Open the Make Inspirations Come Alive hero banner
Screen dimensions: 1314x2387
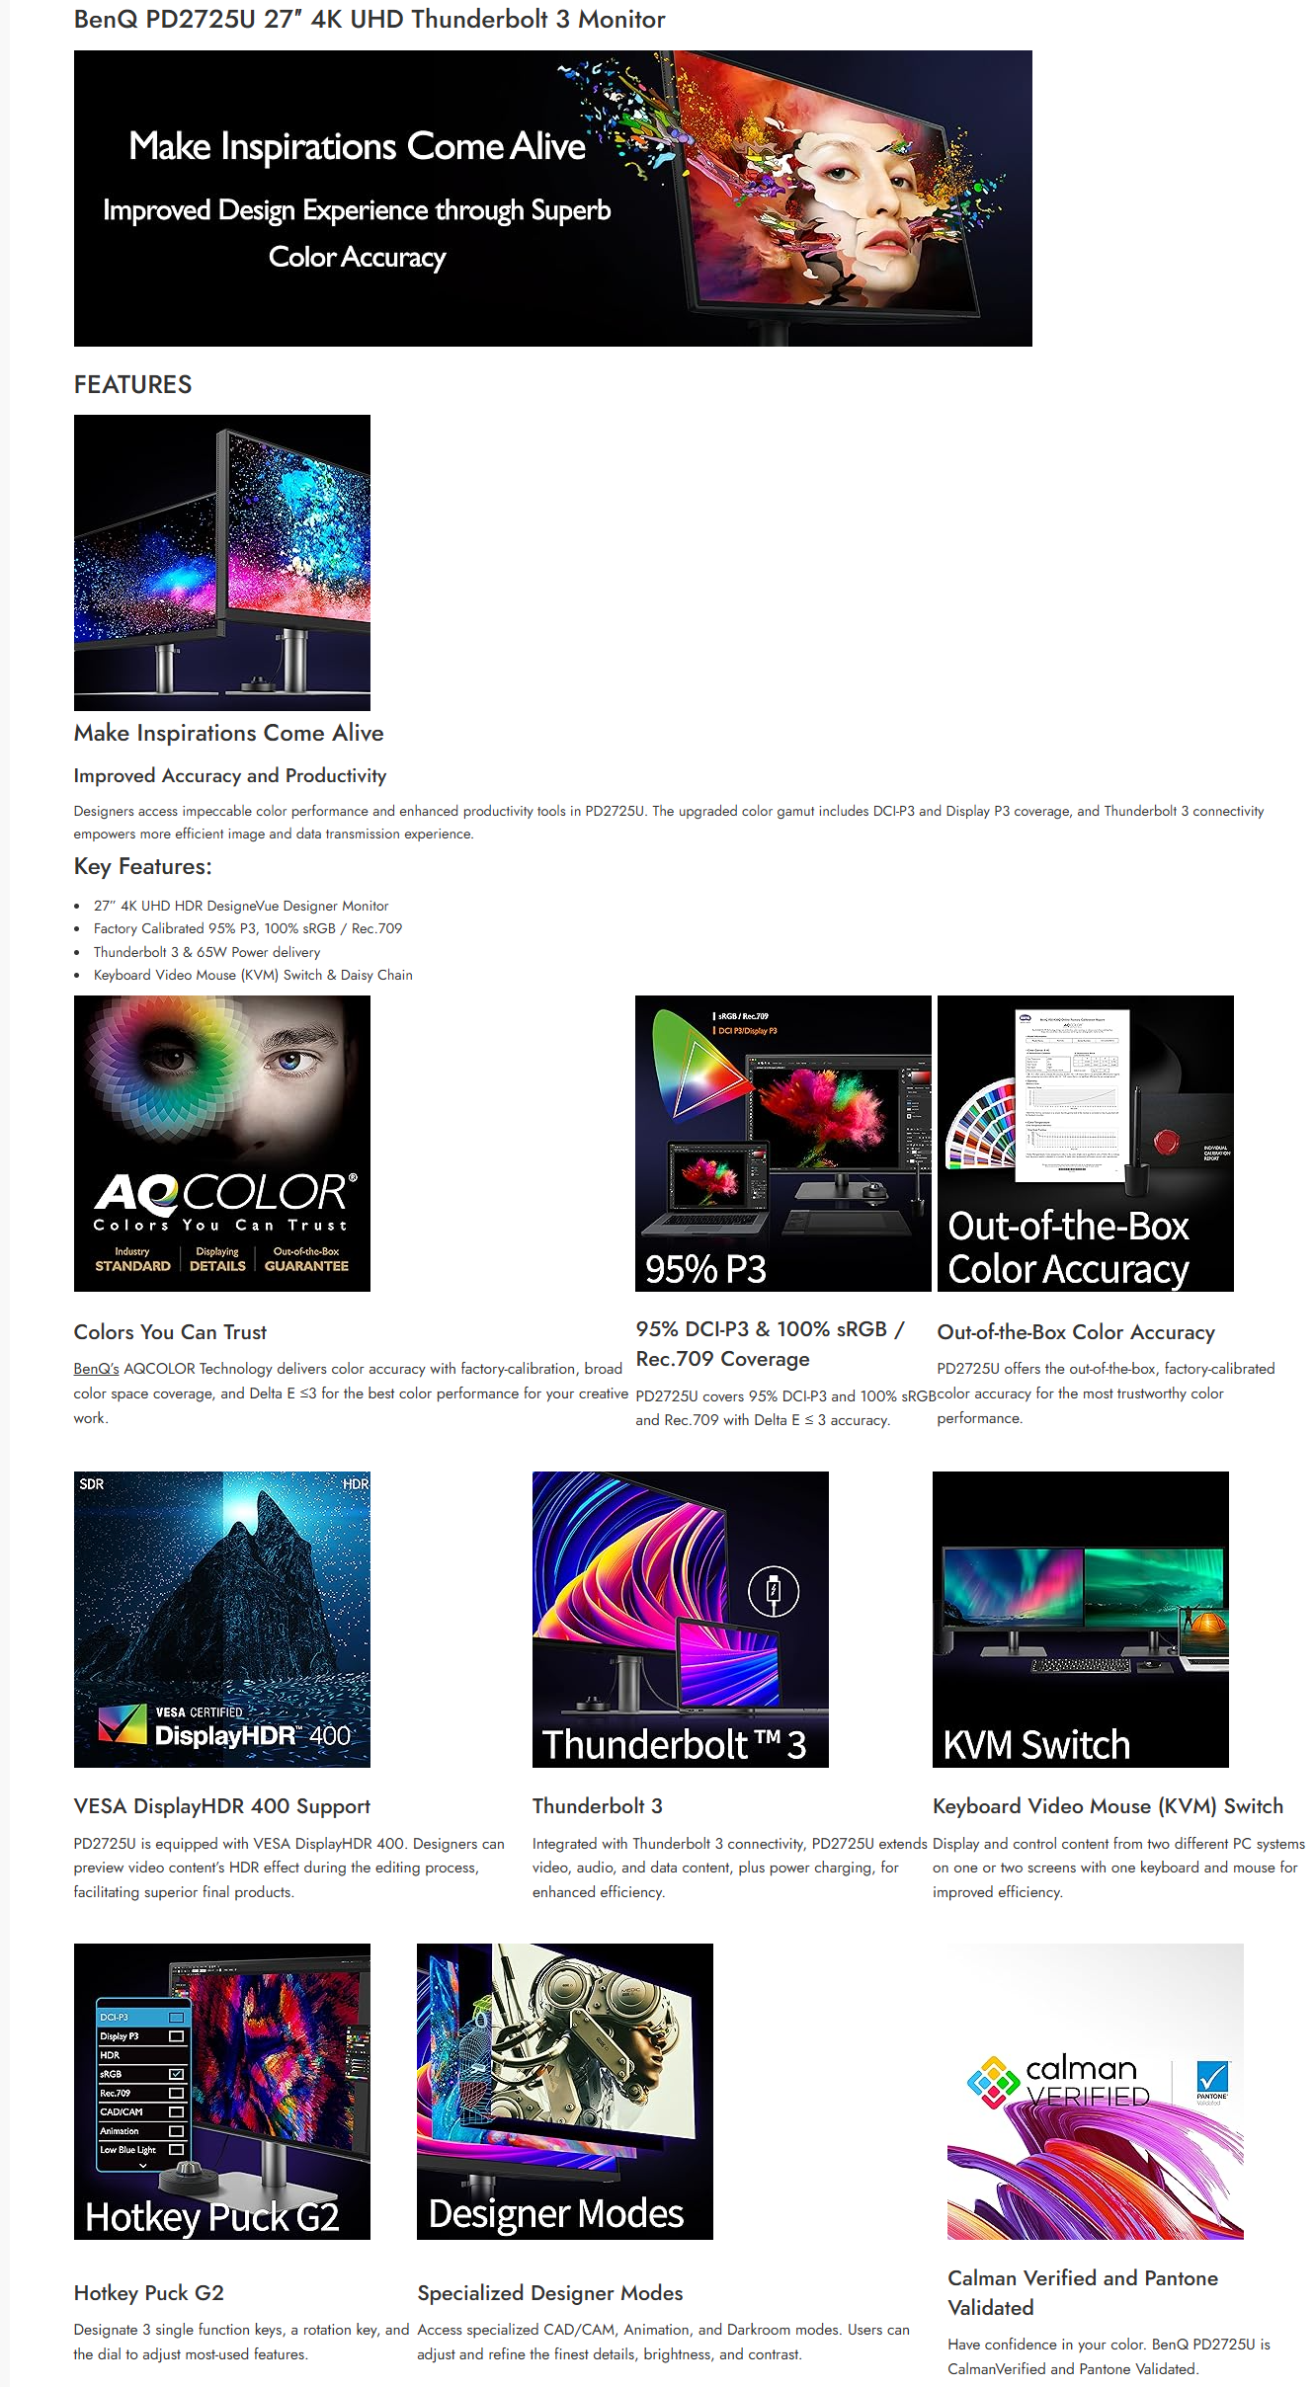point(553,199)
